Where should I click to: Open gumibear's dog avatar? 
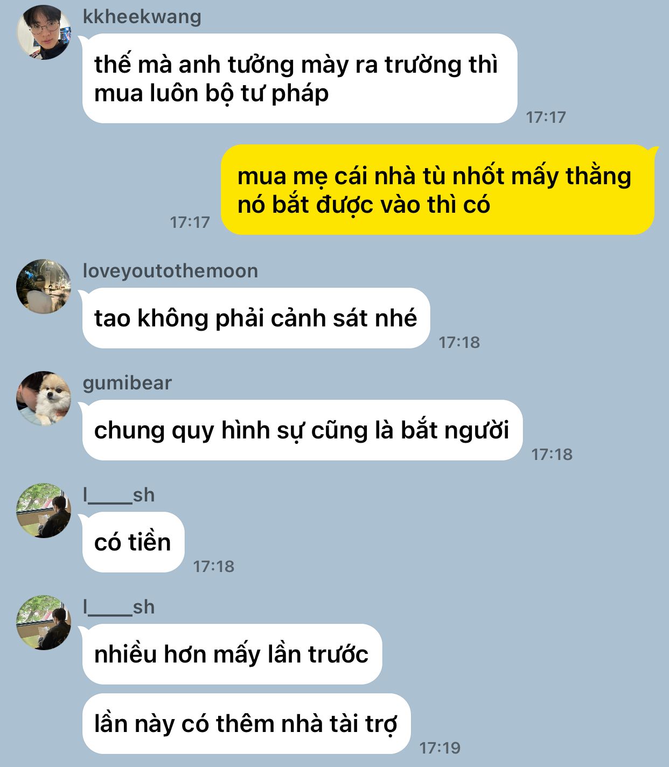point(44,398)
